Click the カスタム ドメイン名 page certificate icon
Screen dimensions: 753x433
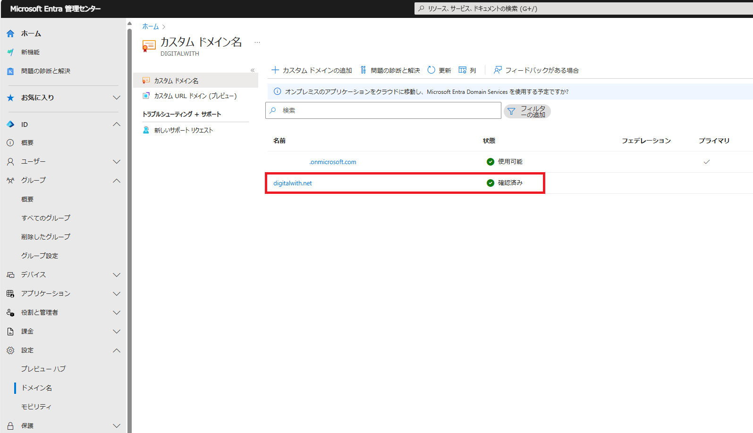pyautogui.click(x=149, y=46)
